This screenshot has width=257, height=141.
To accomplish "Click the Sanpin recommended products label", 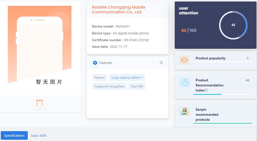I will pyautogui.click(x=207, y=114).
